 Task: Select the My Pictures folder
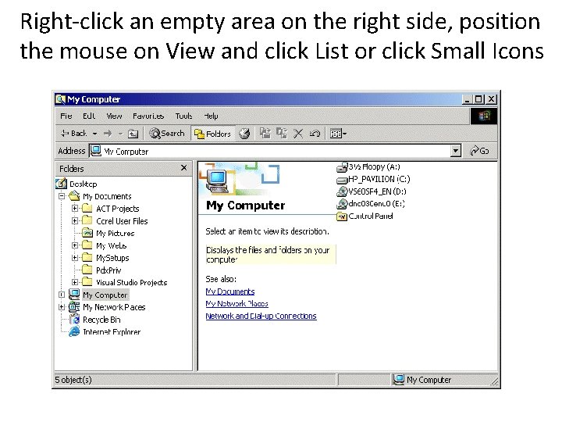click(115, 233)
